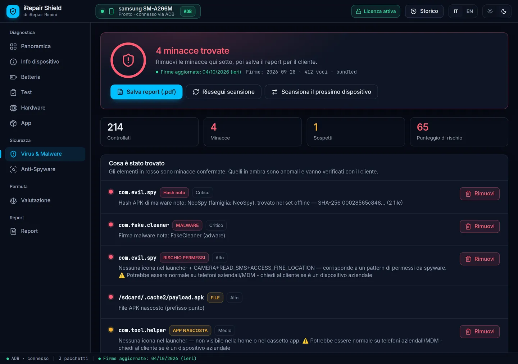Click the Report document icon in sidebar
Screen dimensions: 518x364
(x=13, y=231)
